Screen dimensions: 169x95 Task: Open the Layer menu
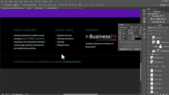point(16,2)
